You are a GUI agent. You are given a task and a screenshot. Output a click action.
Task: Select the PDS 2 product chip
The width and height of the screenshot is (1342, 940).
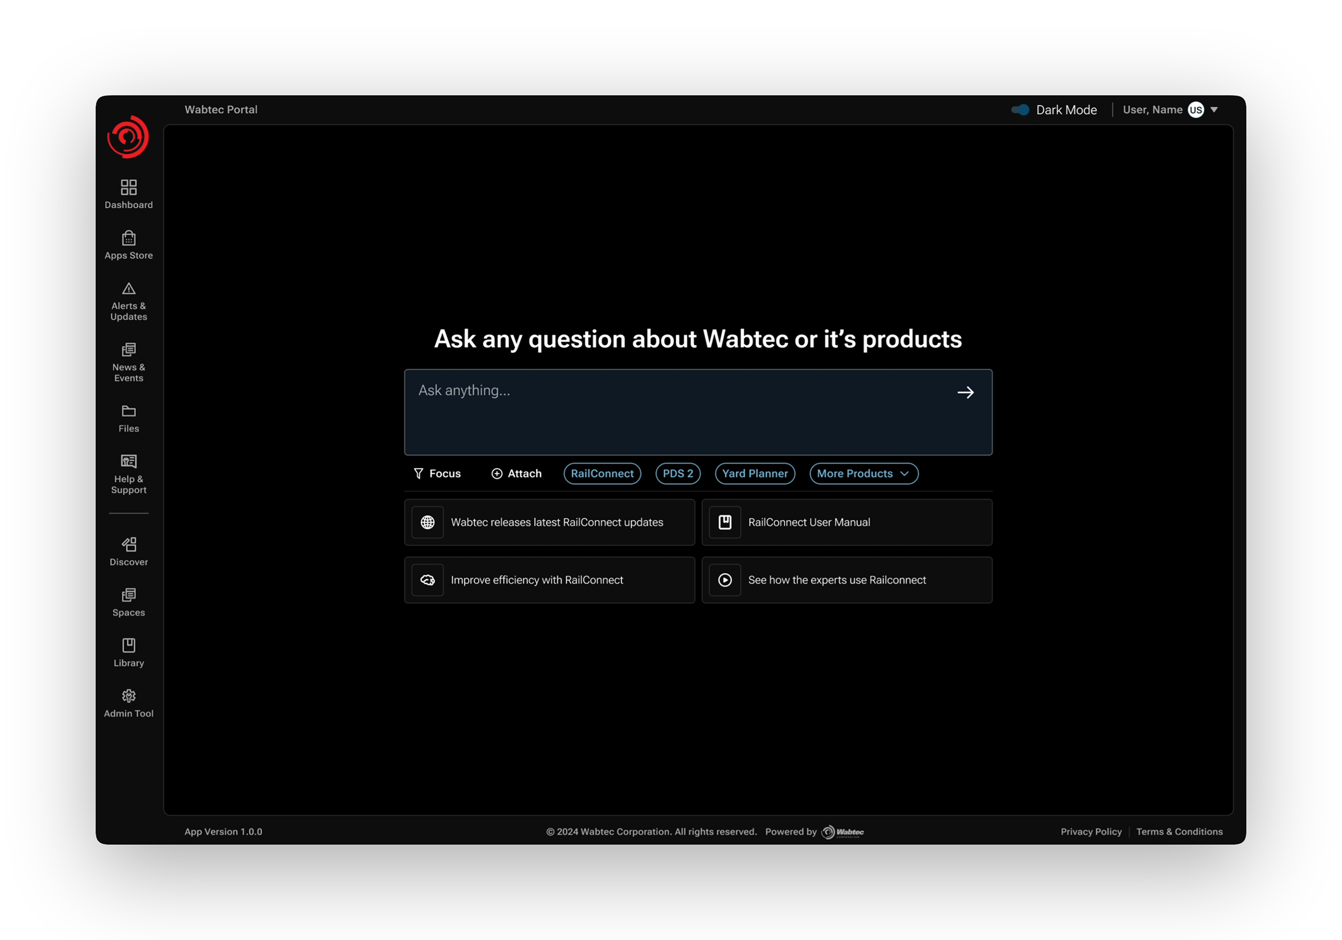678,474
